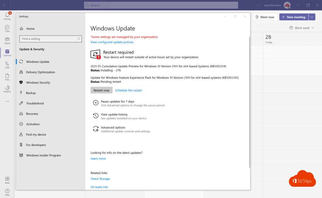
Task: Click the Find a setting field
Action: [x=51, y=39]
